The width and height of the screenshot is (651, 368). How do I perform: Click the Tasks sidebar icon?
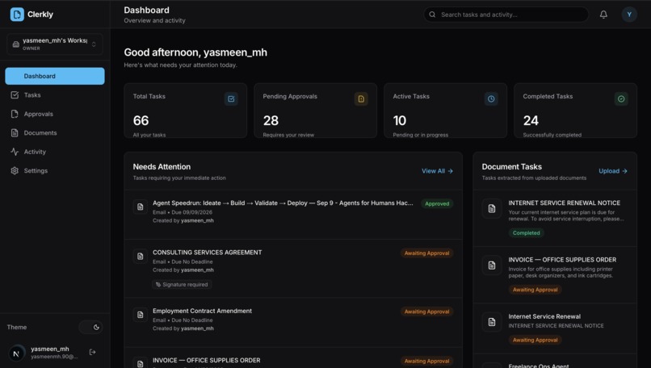(15, 95)
